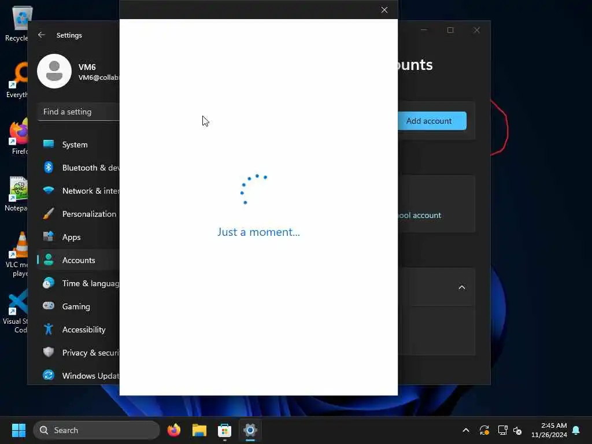Select the Visual Studio Code shortcut
This screenshot has width=592, height=444.
coord(17,311)
